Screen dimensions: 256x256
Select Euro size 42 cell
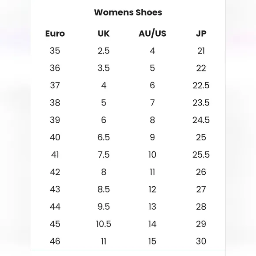[x=55, y=172]
